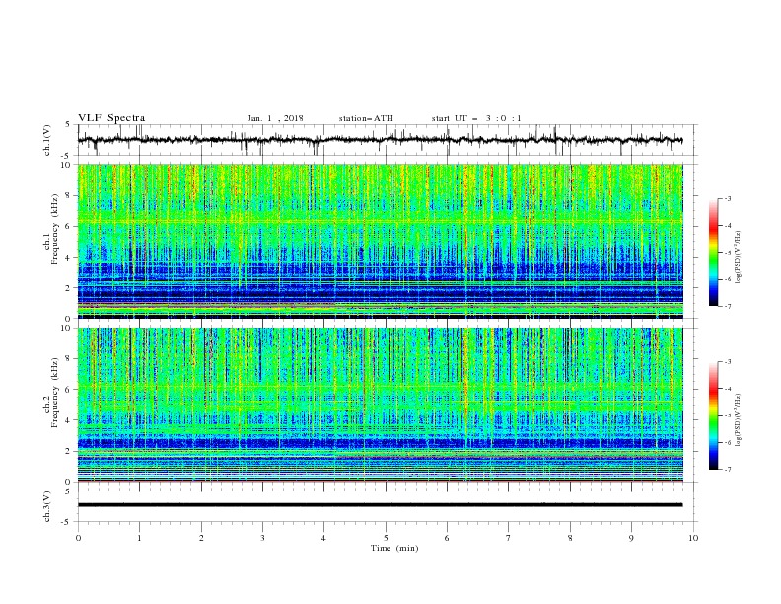Click the '-7' tick on ch.1 colorbar
Image resolution: width=781 pixels, height=604 pixels.
727,306
